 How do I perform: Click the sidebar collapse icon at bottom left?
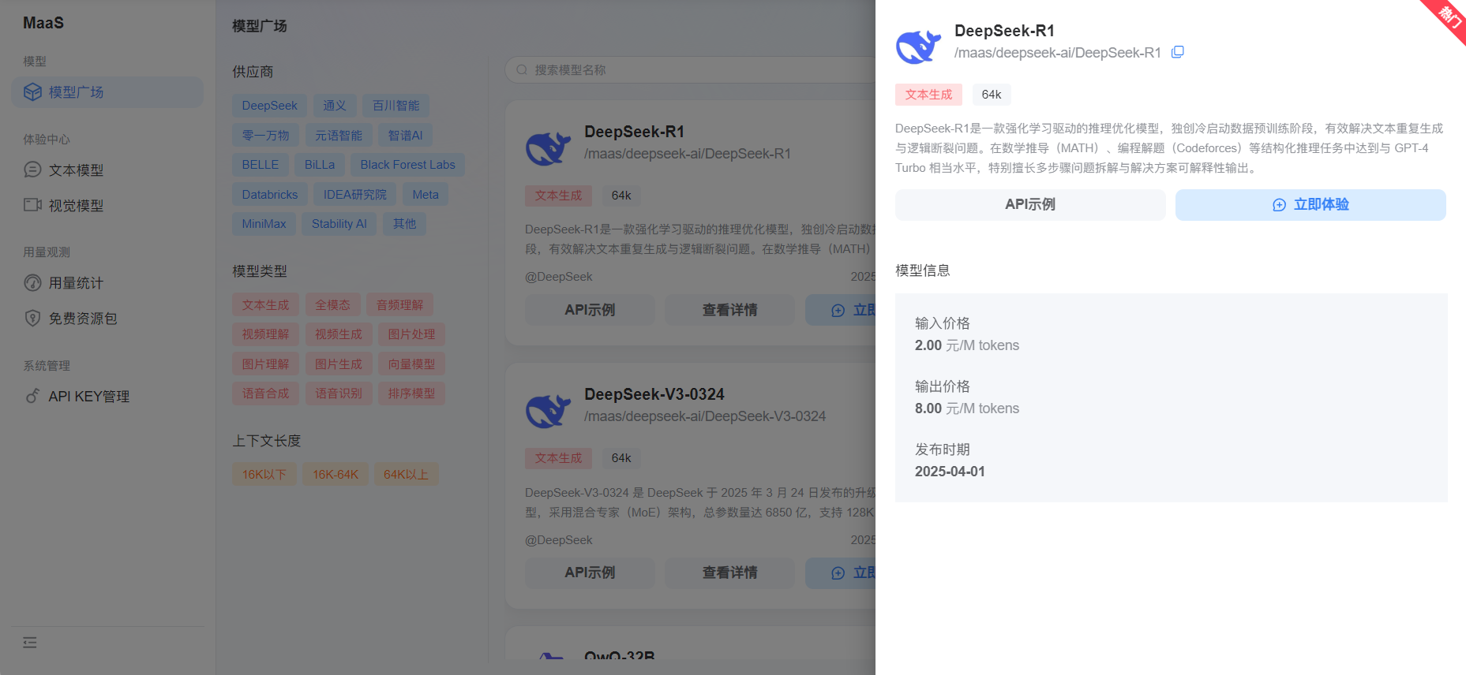(30, 643)
